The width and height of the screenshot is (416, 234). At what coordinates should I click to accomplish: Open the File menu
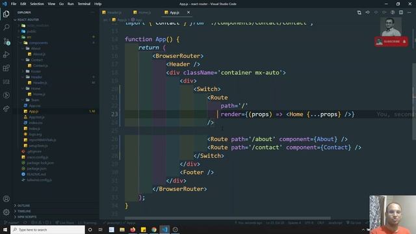[14, 4]
